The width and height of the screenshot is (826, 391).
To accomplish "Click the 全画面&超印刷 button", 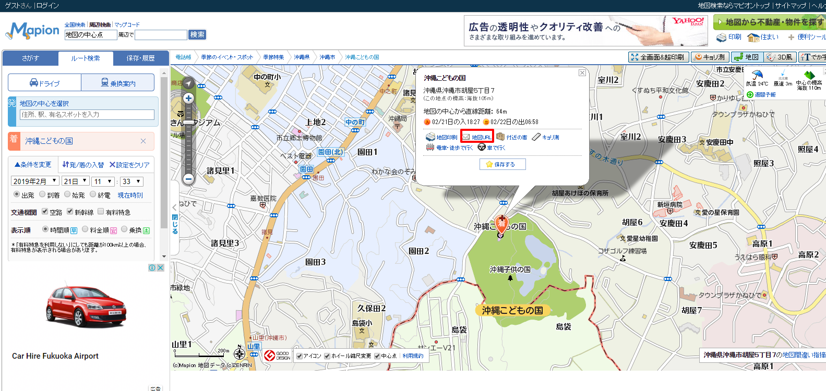I will (659, 57).
